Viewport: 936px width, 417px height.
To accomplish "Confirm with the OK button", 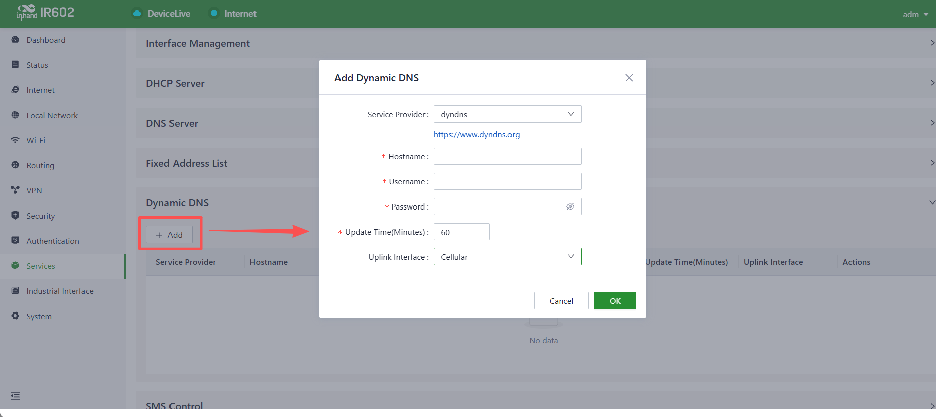I will coord(615,301).
